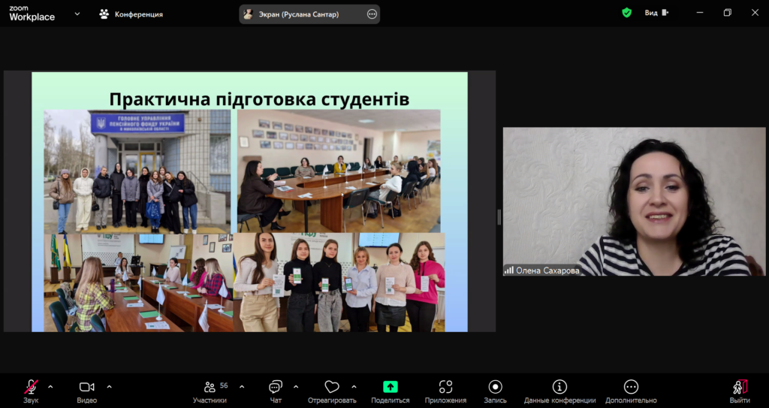Click the shared presentation slide
Image resolution: width=769 pixels, height=408 pixels.
(x=249, y=201)
